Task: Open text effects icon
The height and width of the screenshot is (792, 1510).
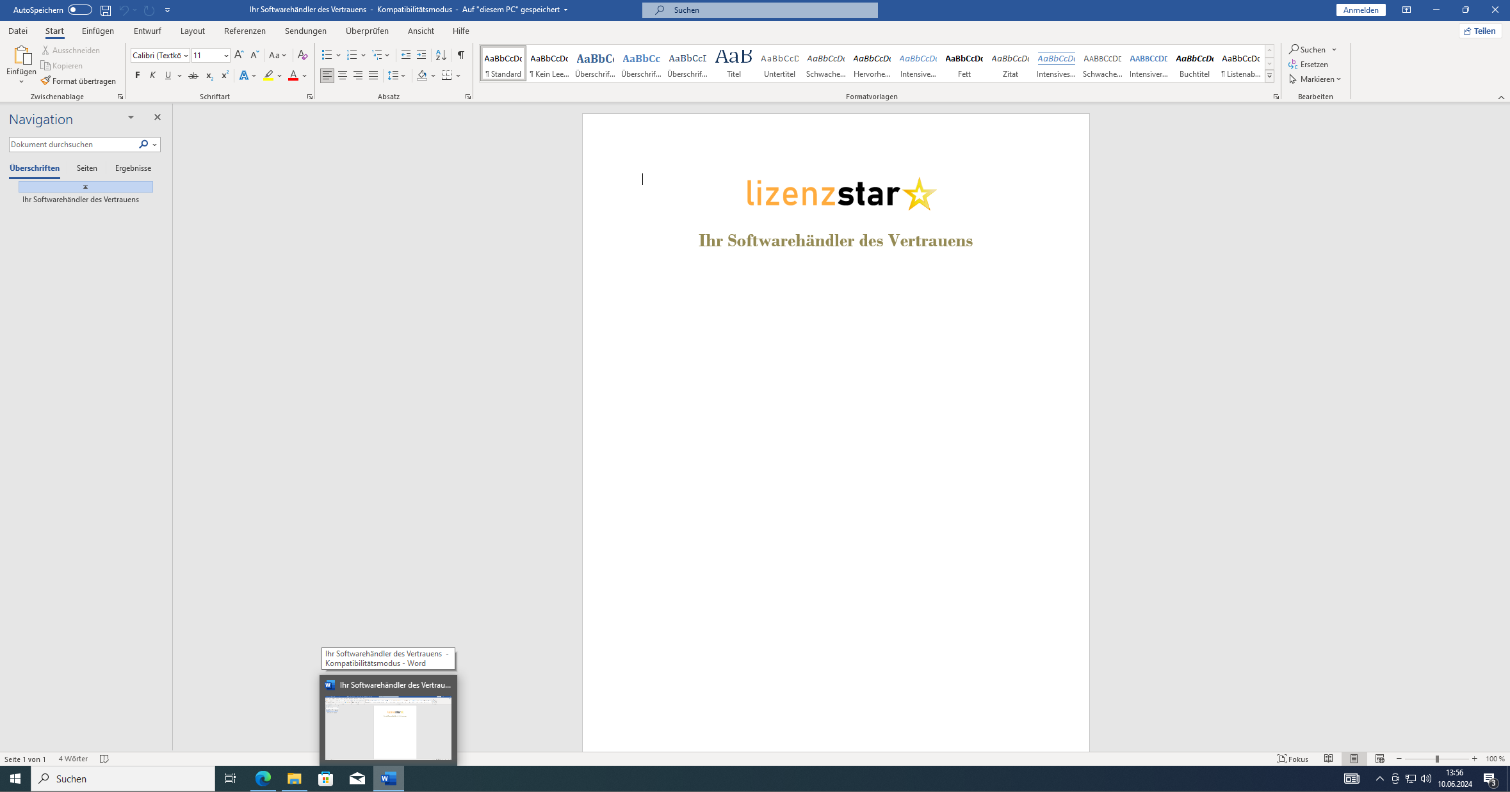Action: click(244, 75)
